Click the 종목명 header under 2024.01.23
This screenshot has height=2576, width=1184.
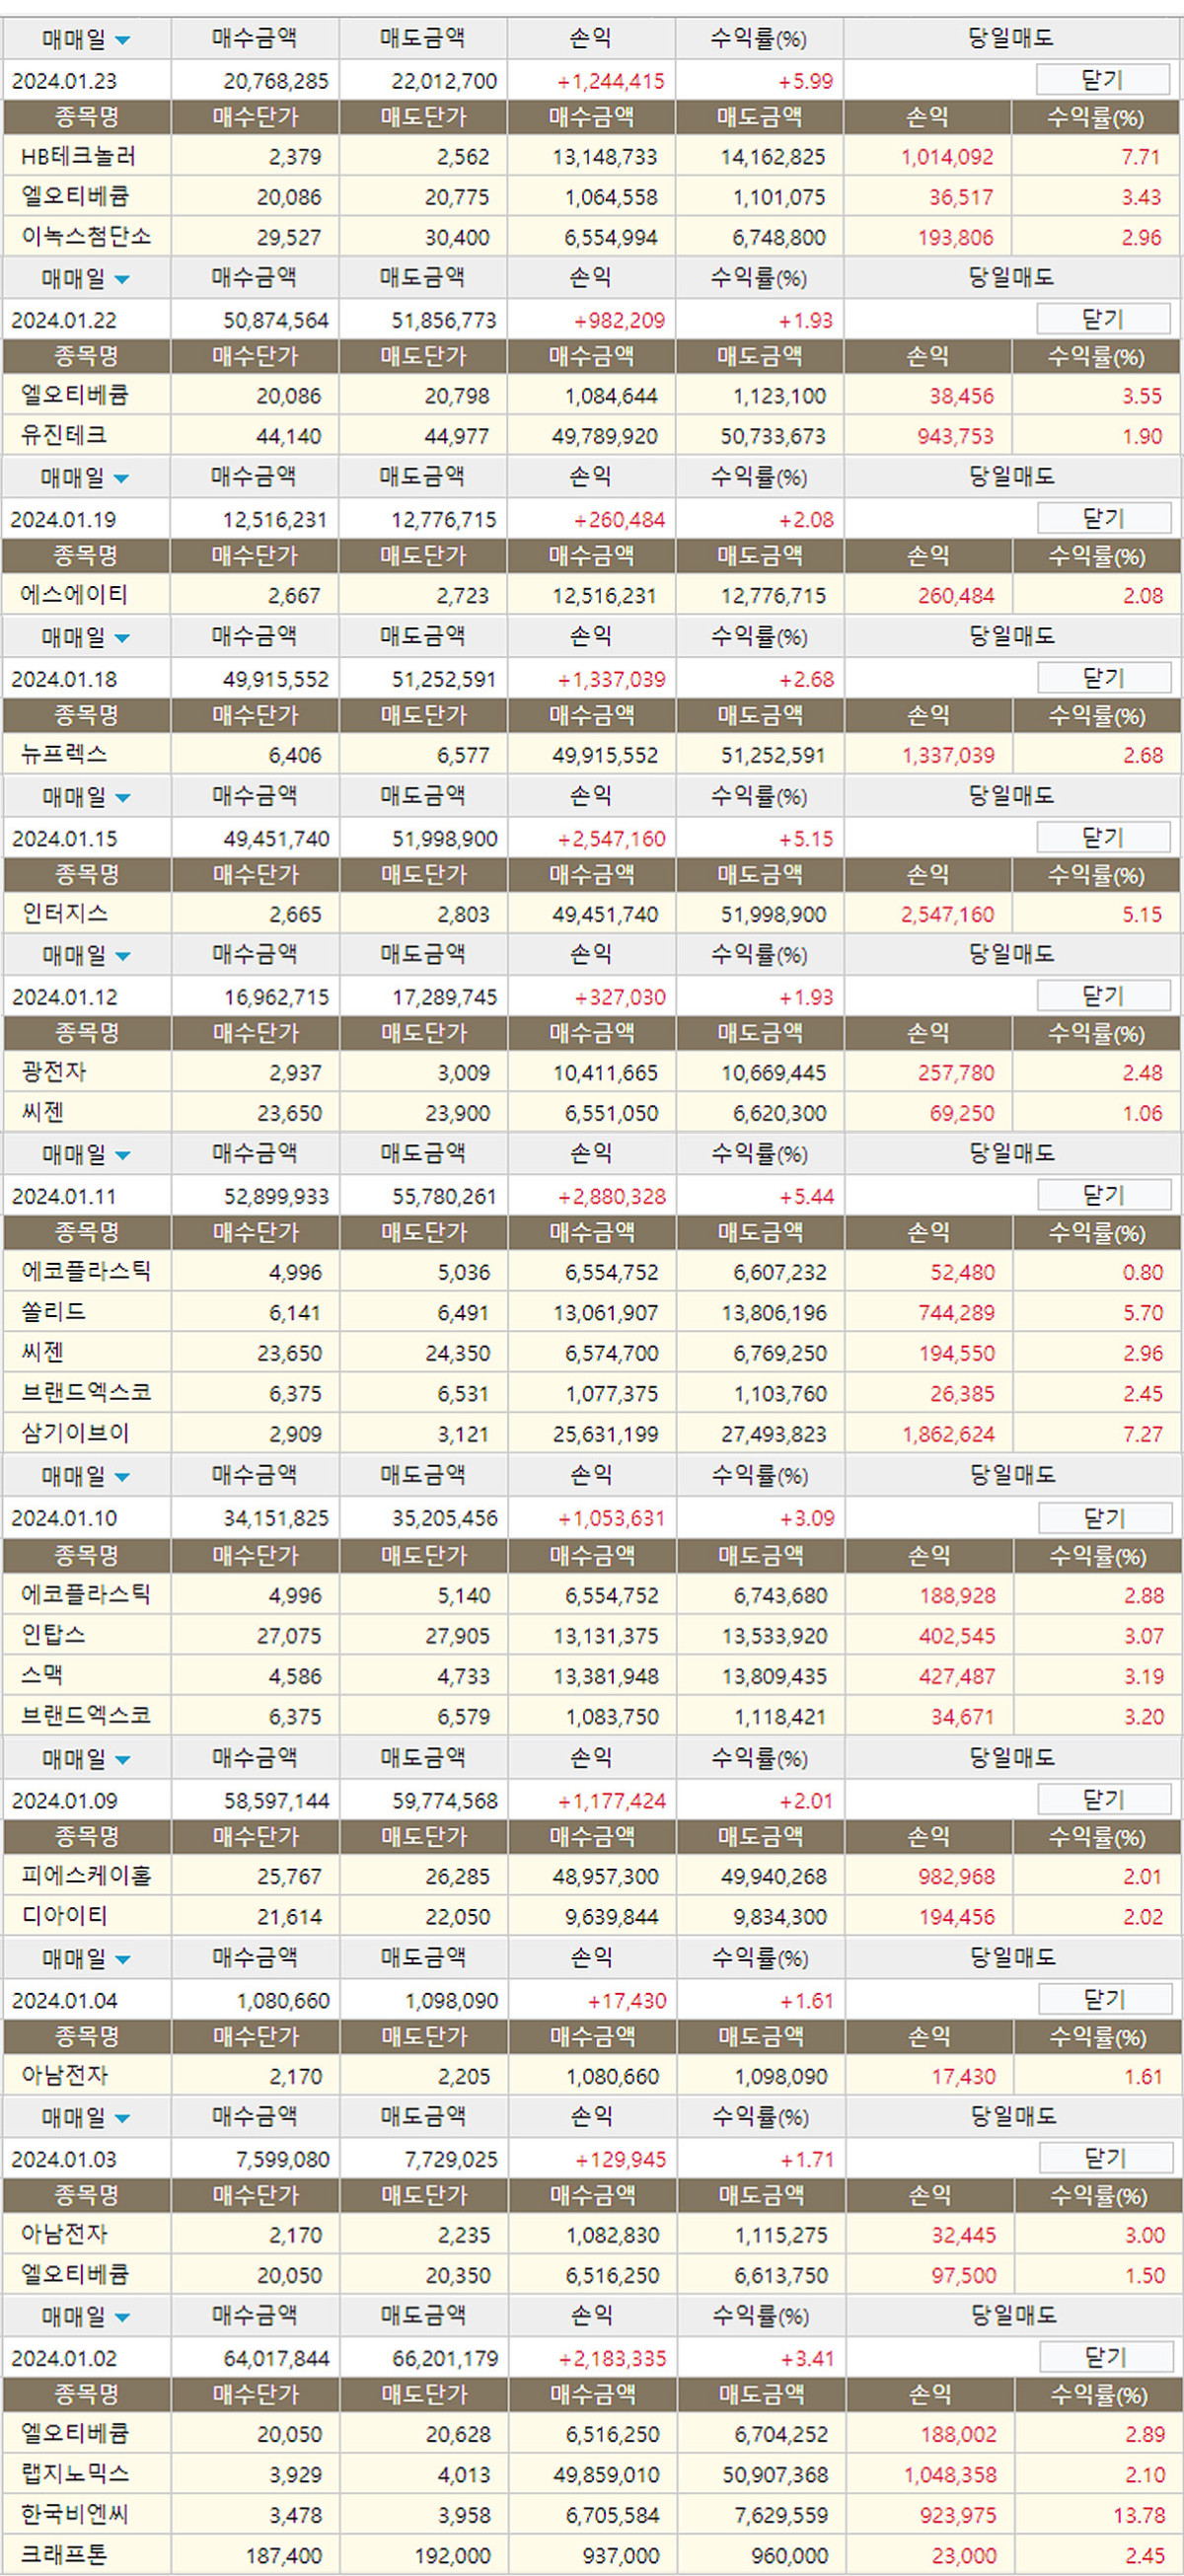coord(86,117)
